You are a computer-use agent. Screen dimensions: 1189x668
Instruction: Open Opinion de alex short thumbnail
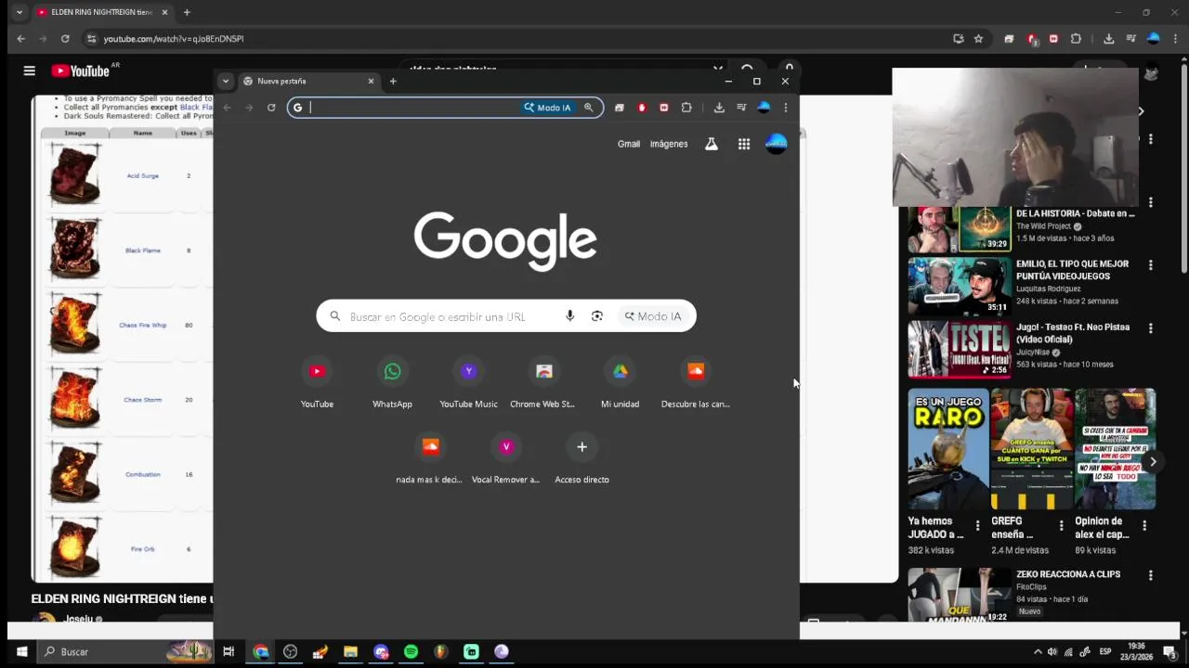[x=1115, y=449]
